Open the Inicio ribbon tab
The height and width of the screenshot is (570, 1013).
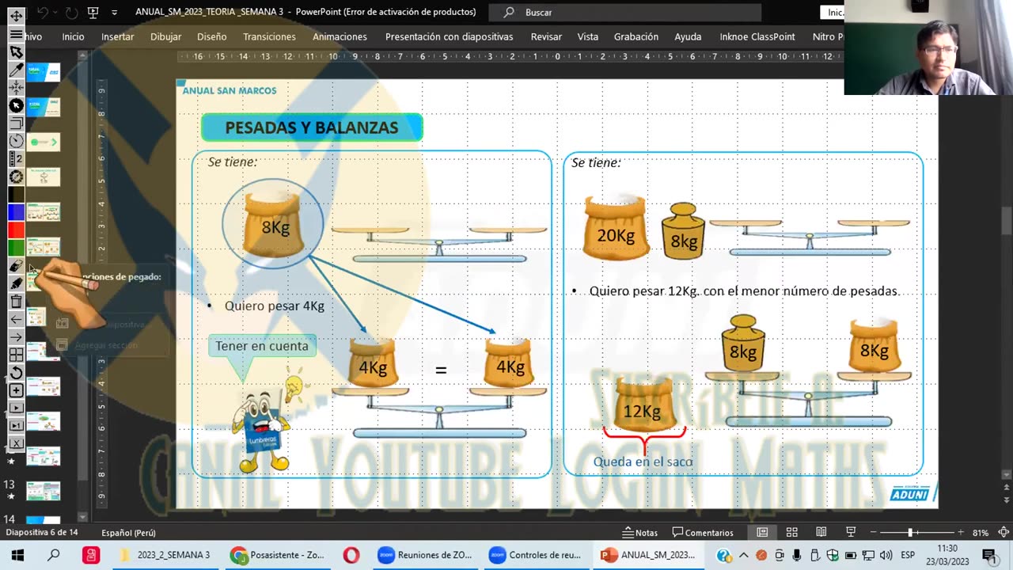pyautogui.click(x=73, y=36)
